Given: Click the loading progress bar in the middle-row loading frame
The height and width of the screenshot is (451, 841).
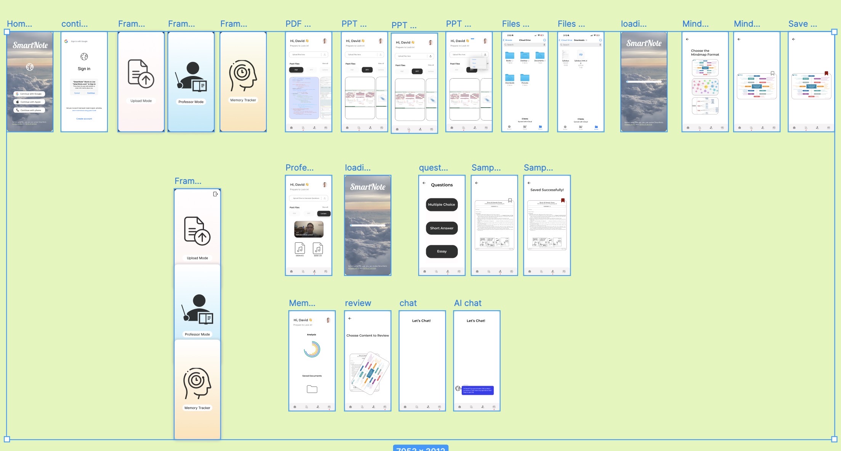Looking at the screenshot, I should point(368,225).
